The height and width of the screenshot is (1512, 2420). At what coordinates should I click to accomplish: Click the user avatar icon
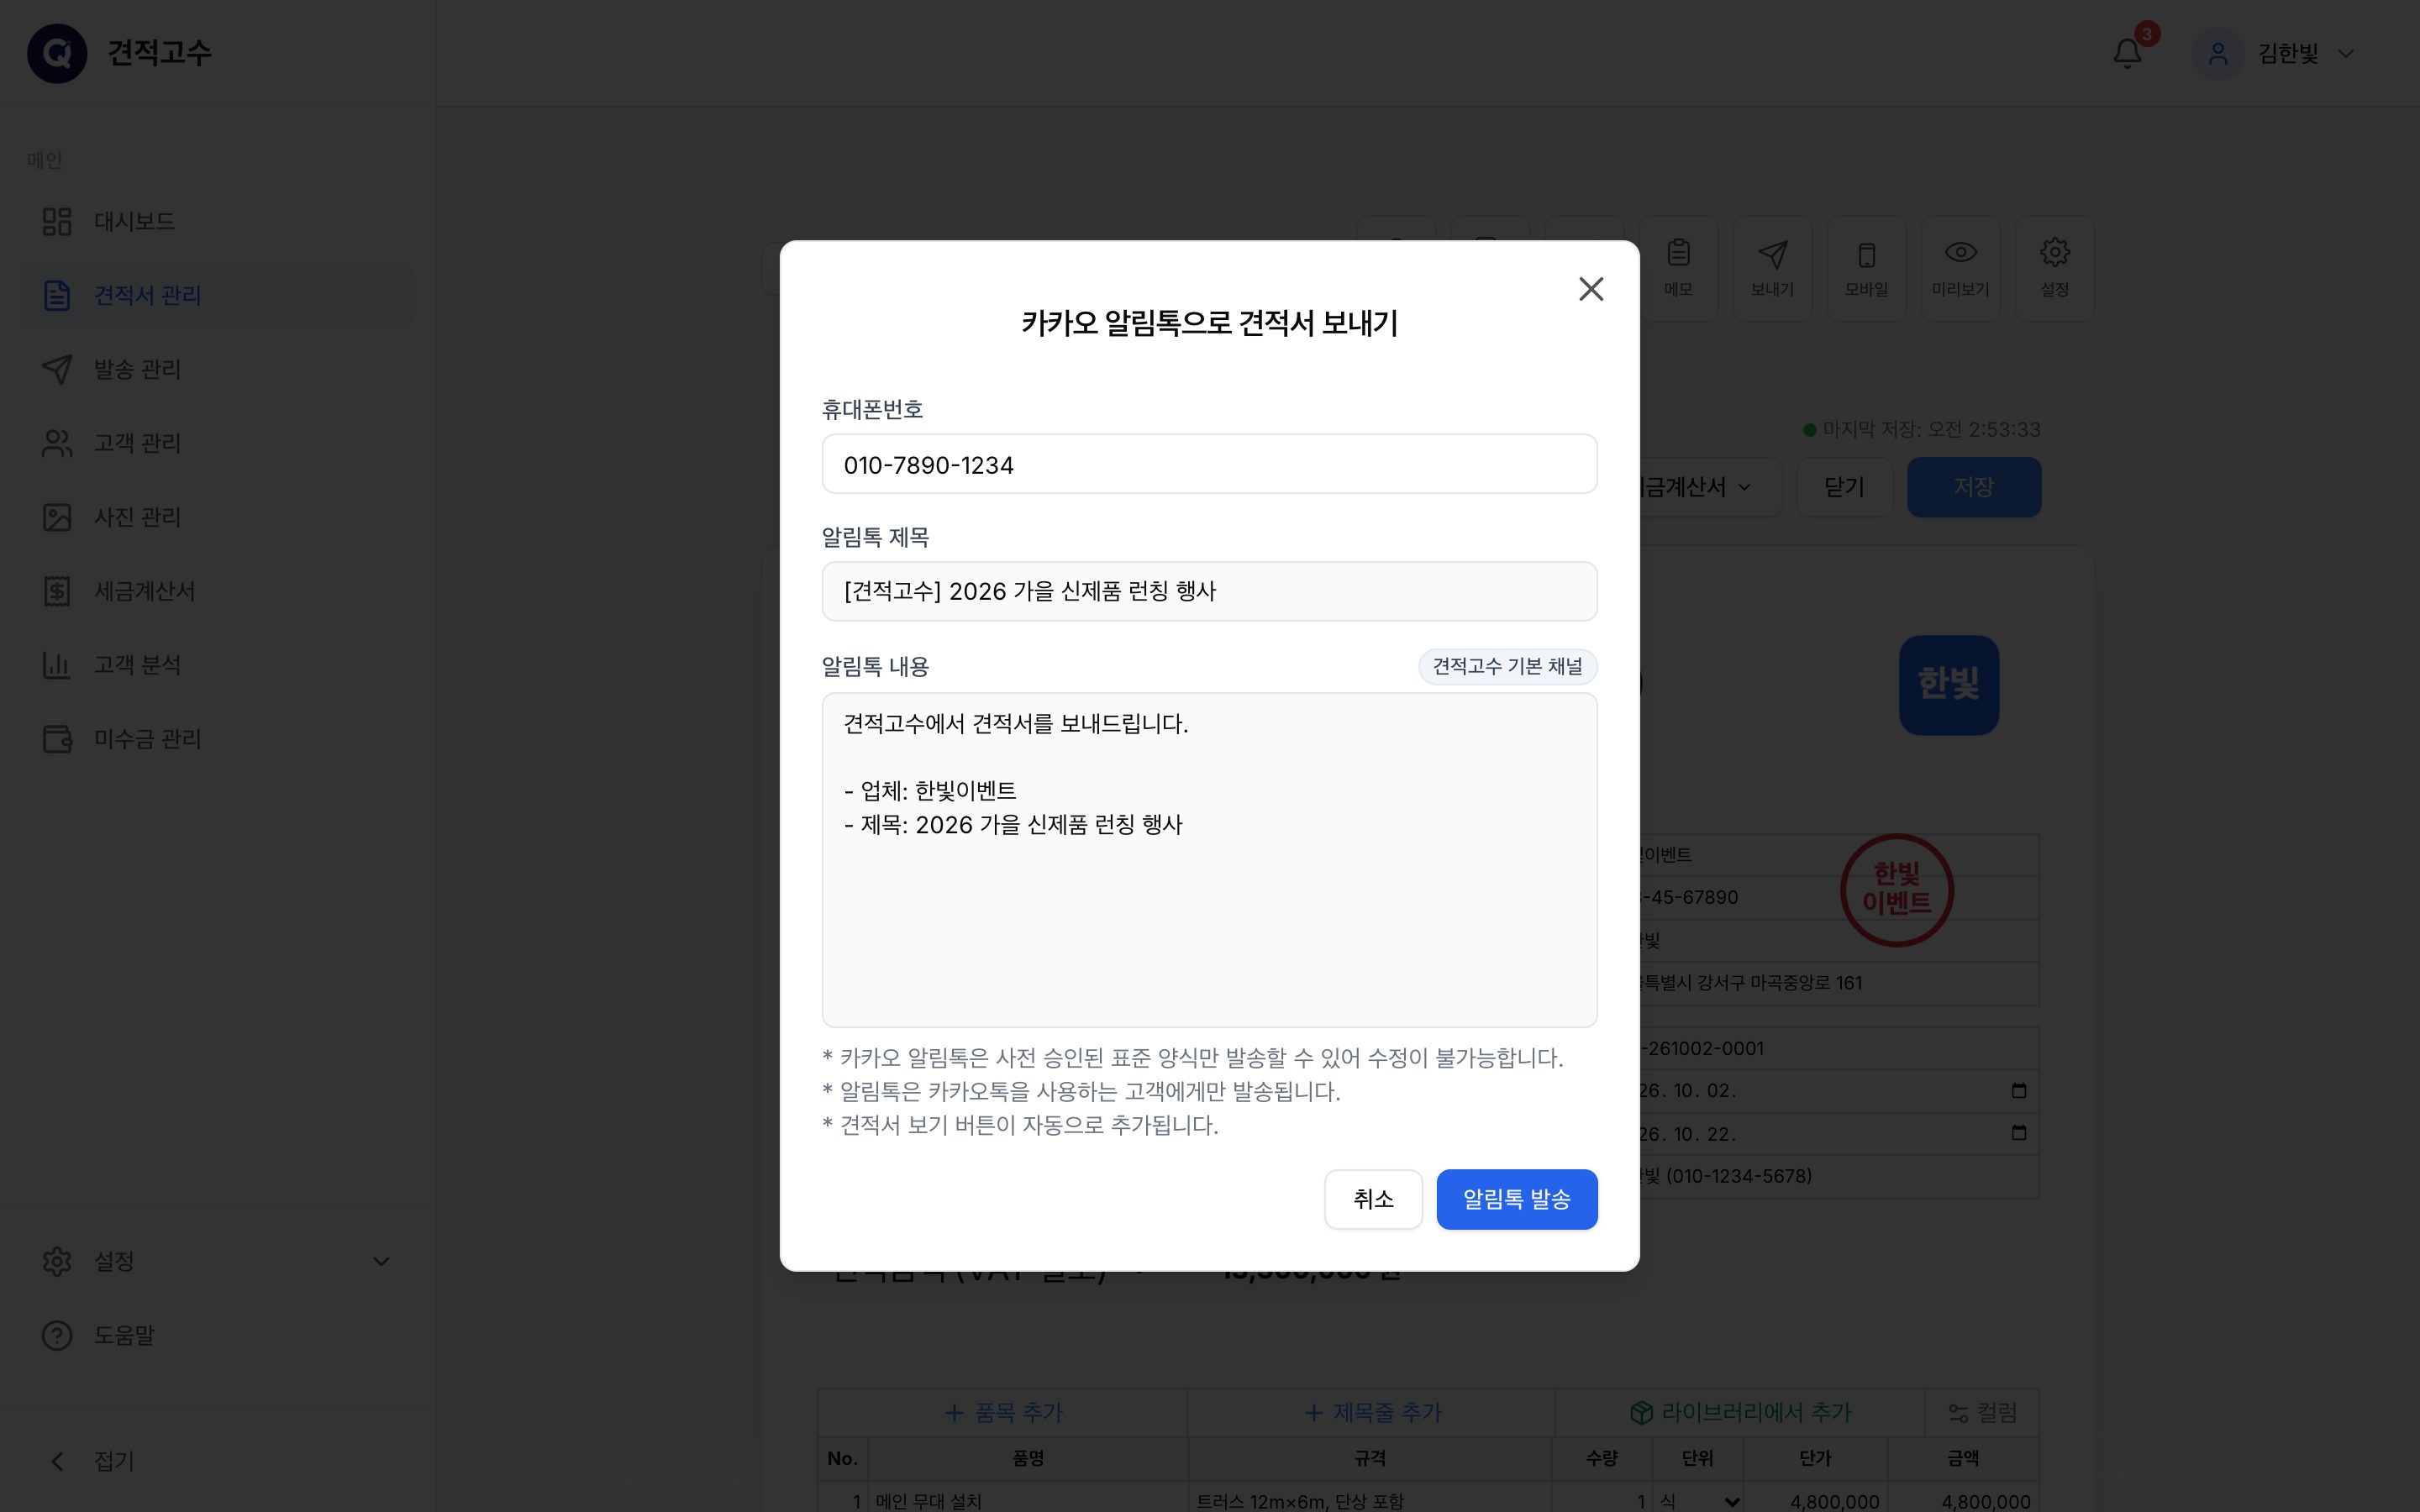(2217, 53)
